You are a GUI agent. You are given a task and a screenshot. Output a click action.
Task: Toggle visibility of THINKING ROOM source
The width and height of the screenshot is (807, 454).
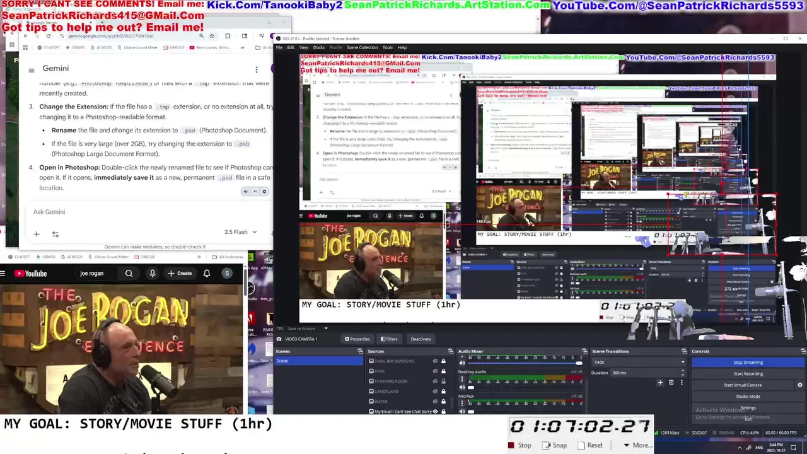point(435,381)
